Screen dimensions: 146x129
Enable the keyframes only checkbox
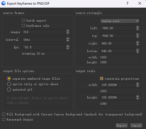23,26
